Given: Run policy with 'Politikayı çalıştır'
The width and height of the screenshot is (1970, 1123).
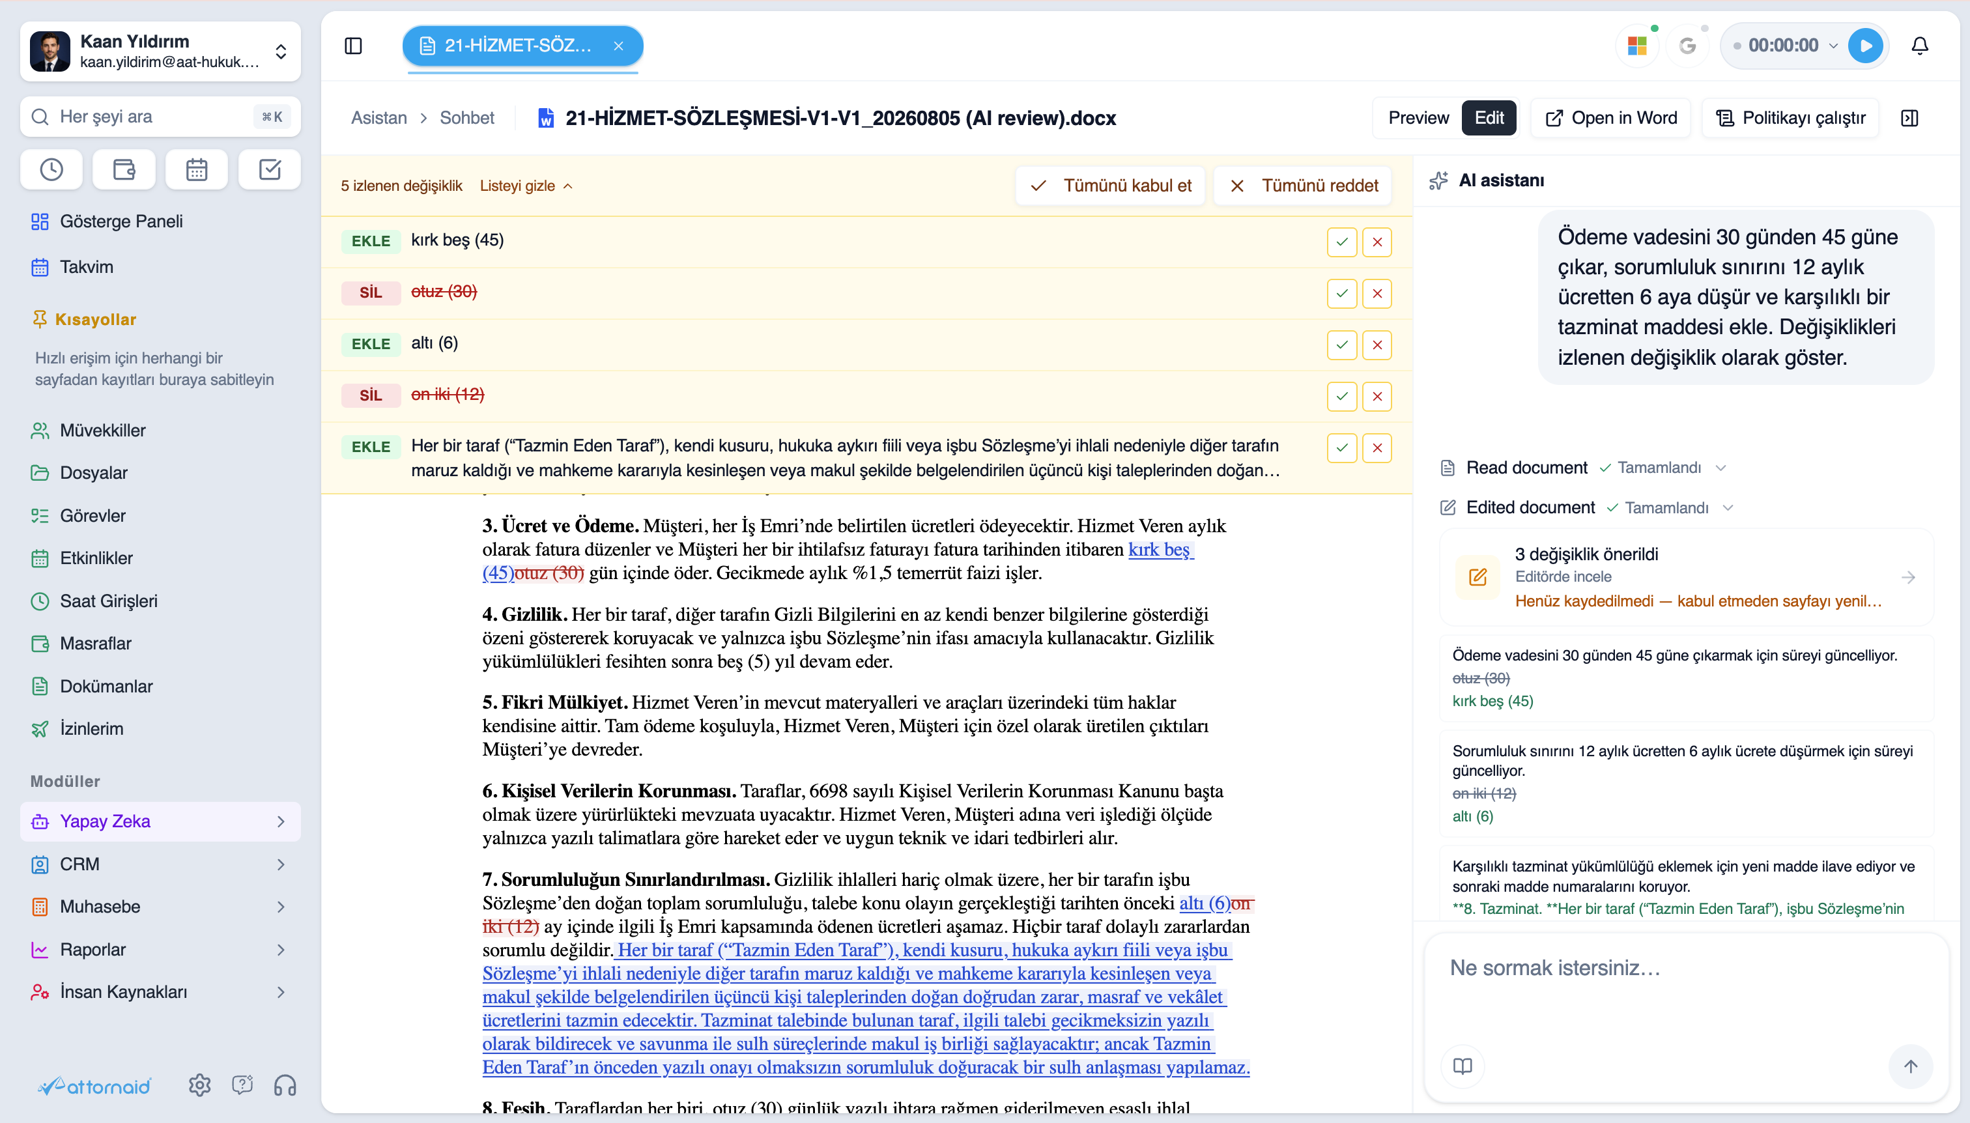Looking at the screenshot, I should point(1790,118).
